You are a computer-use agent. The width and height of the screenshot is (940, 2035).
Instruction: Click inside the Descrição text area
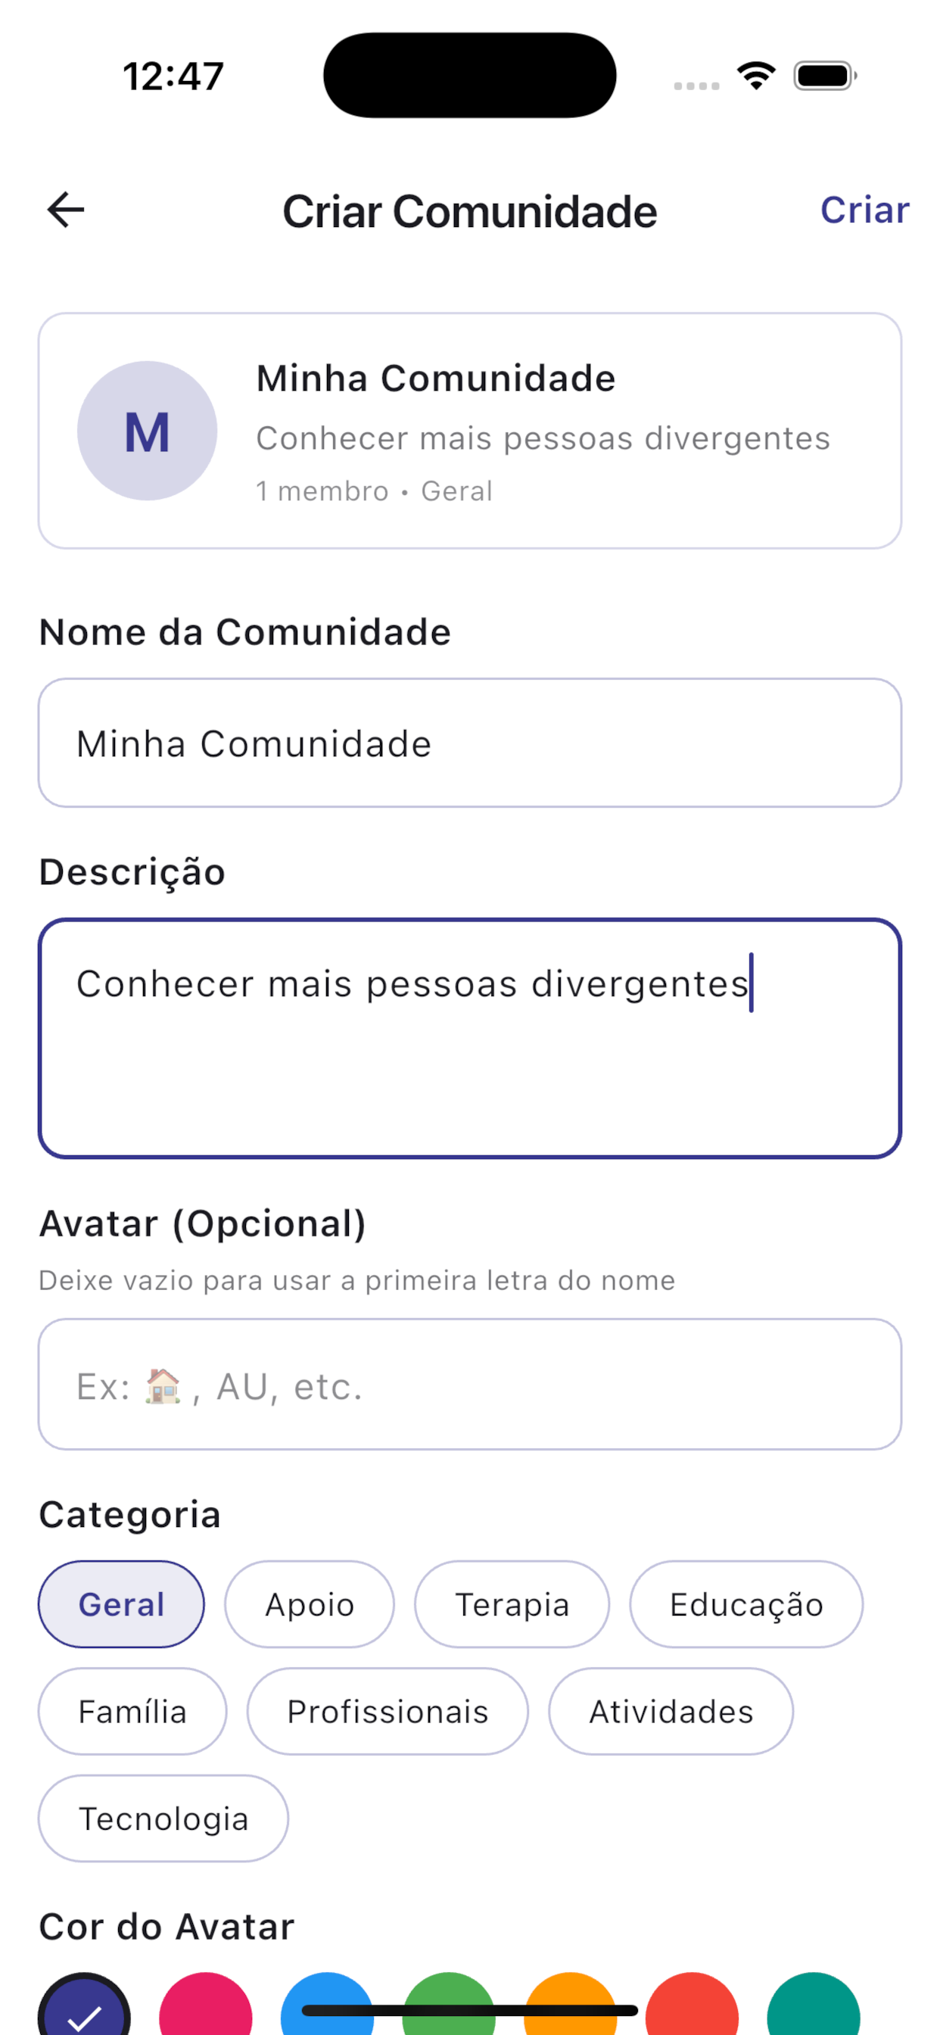tap(470, 1039)
